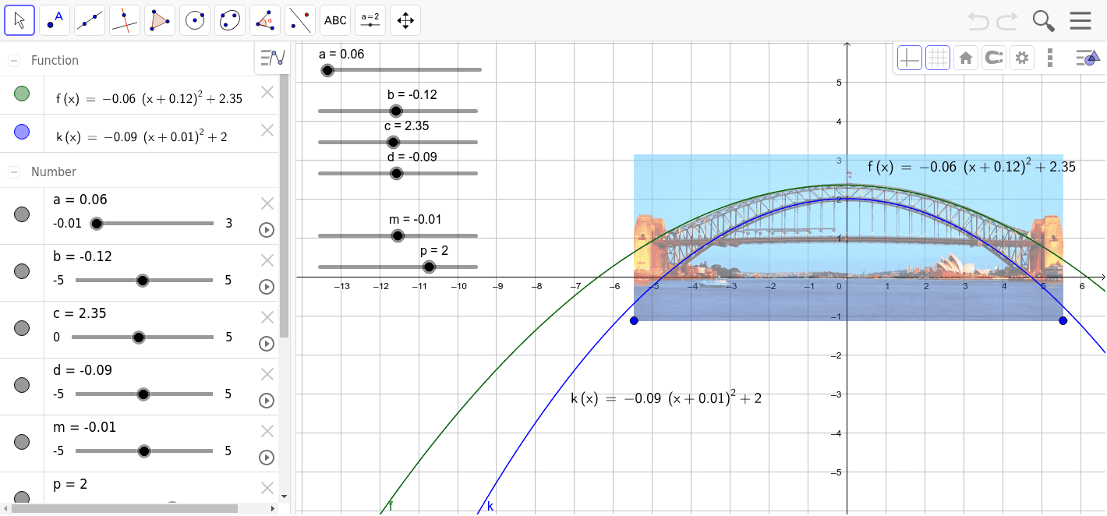Image resolution: width=1107 pixels, height=516 pixels.
Task: Open the three-dot more options menu
Action: (x=1050, y=58)
